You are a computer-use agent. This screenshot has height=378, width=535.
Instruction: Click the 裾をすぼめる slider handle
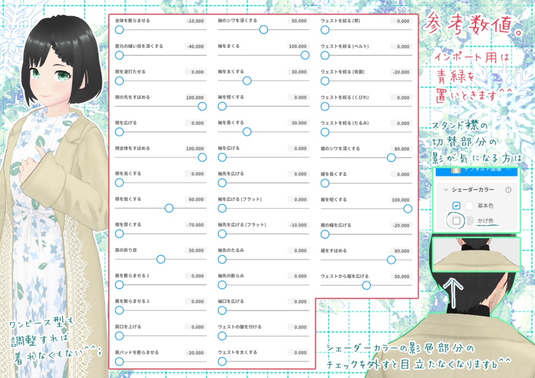[391, 259]
